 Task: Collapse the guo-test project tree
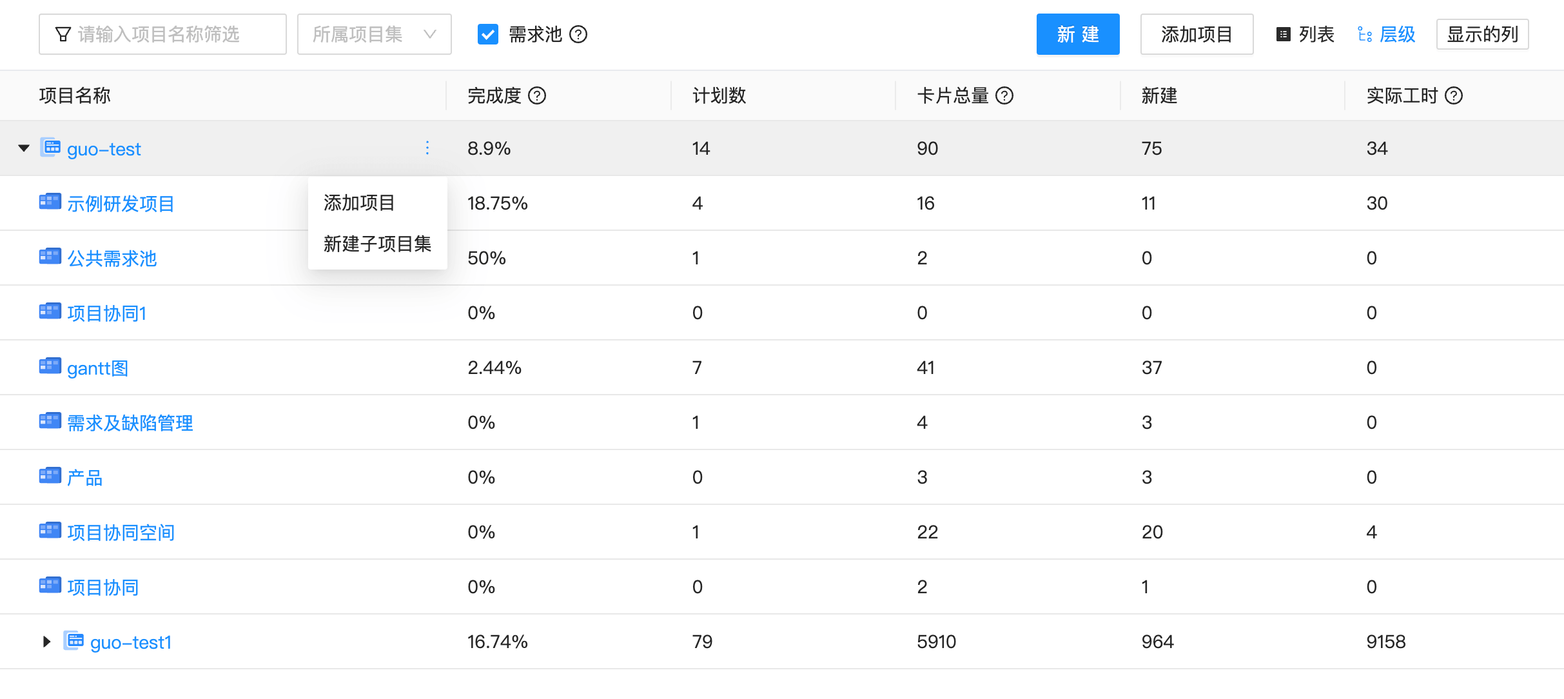[x=24, y=148]
